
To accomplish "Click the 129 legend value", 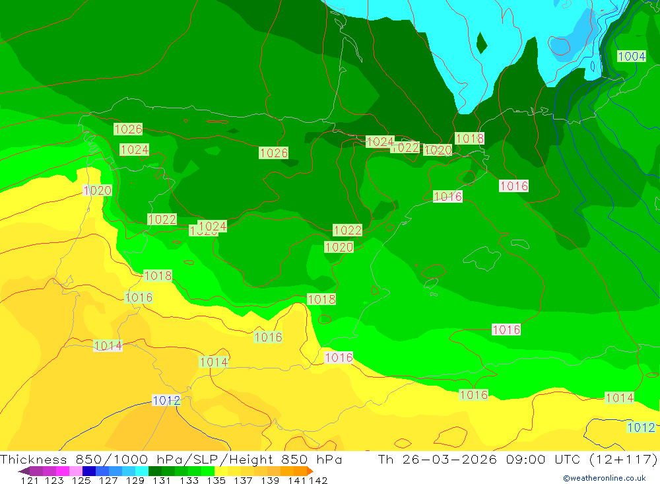I will (135, 480).
